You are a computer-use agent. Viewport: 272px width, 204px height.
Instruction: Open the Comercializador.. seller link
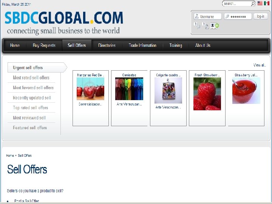point(90,104)
